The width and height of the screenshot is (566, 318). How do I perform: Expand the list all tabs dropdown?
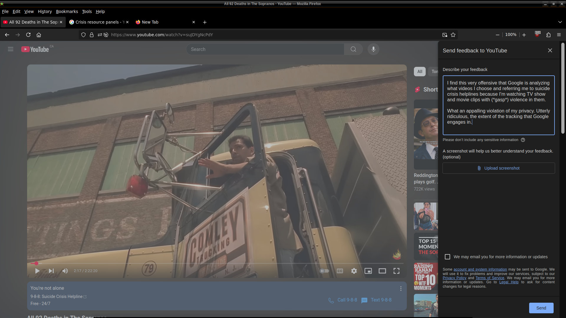560,22
